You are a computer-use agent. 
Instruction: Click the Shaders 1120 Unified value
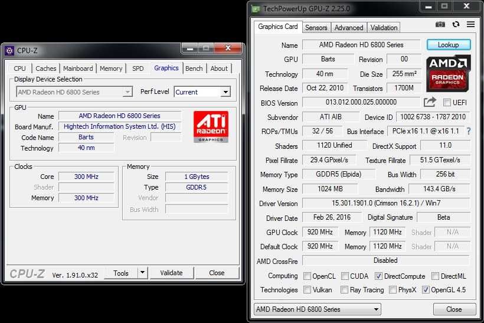coord(335,145)
